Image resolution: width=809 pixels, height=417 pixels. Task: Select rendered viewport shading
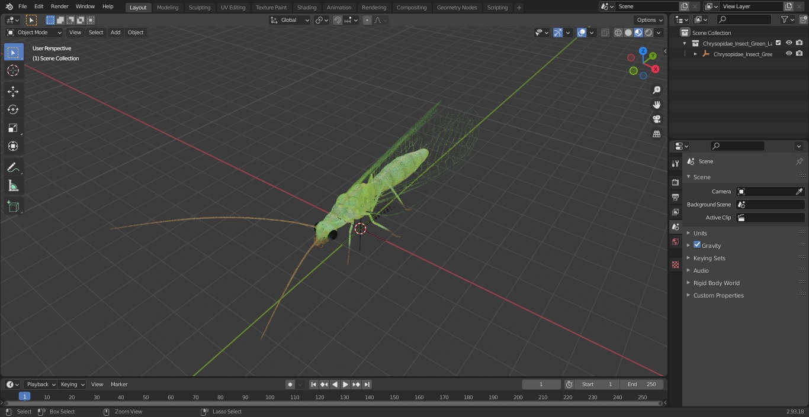click(649, 33)
